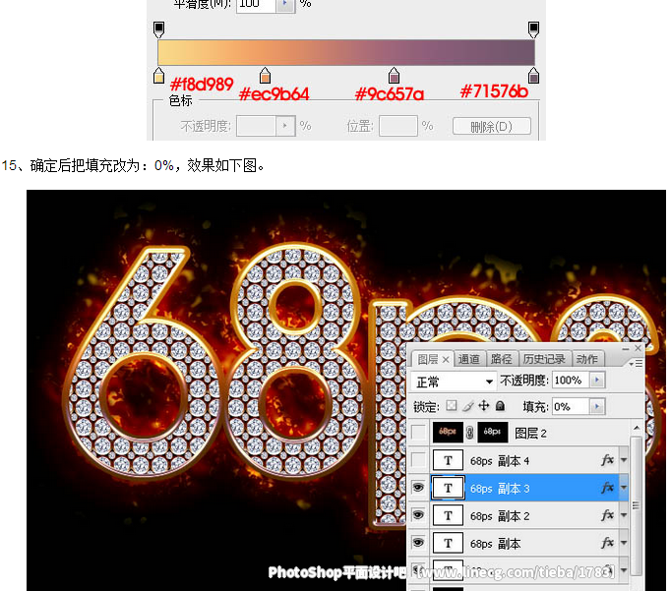Switch to the 历史记录 tab
This screenshot has height=591, width=670.
(x=546, y=360)
